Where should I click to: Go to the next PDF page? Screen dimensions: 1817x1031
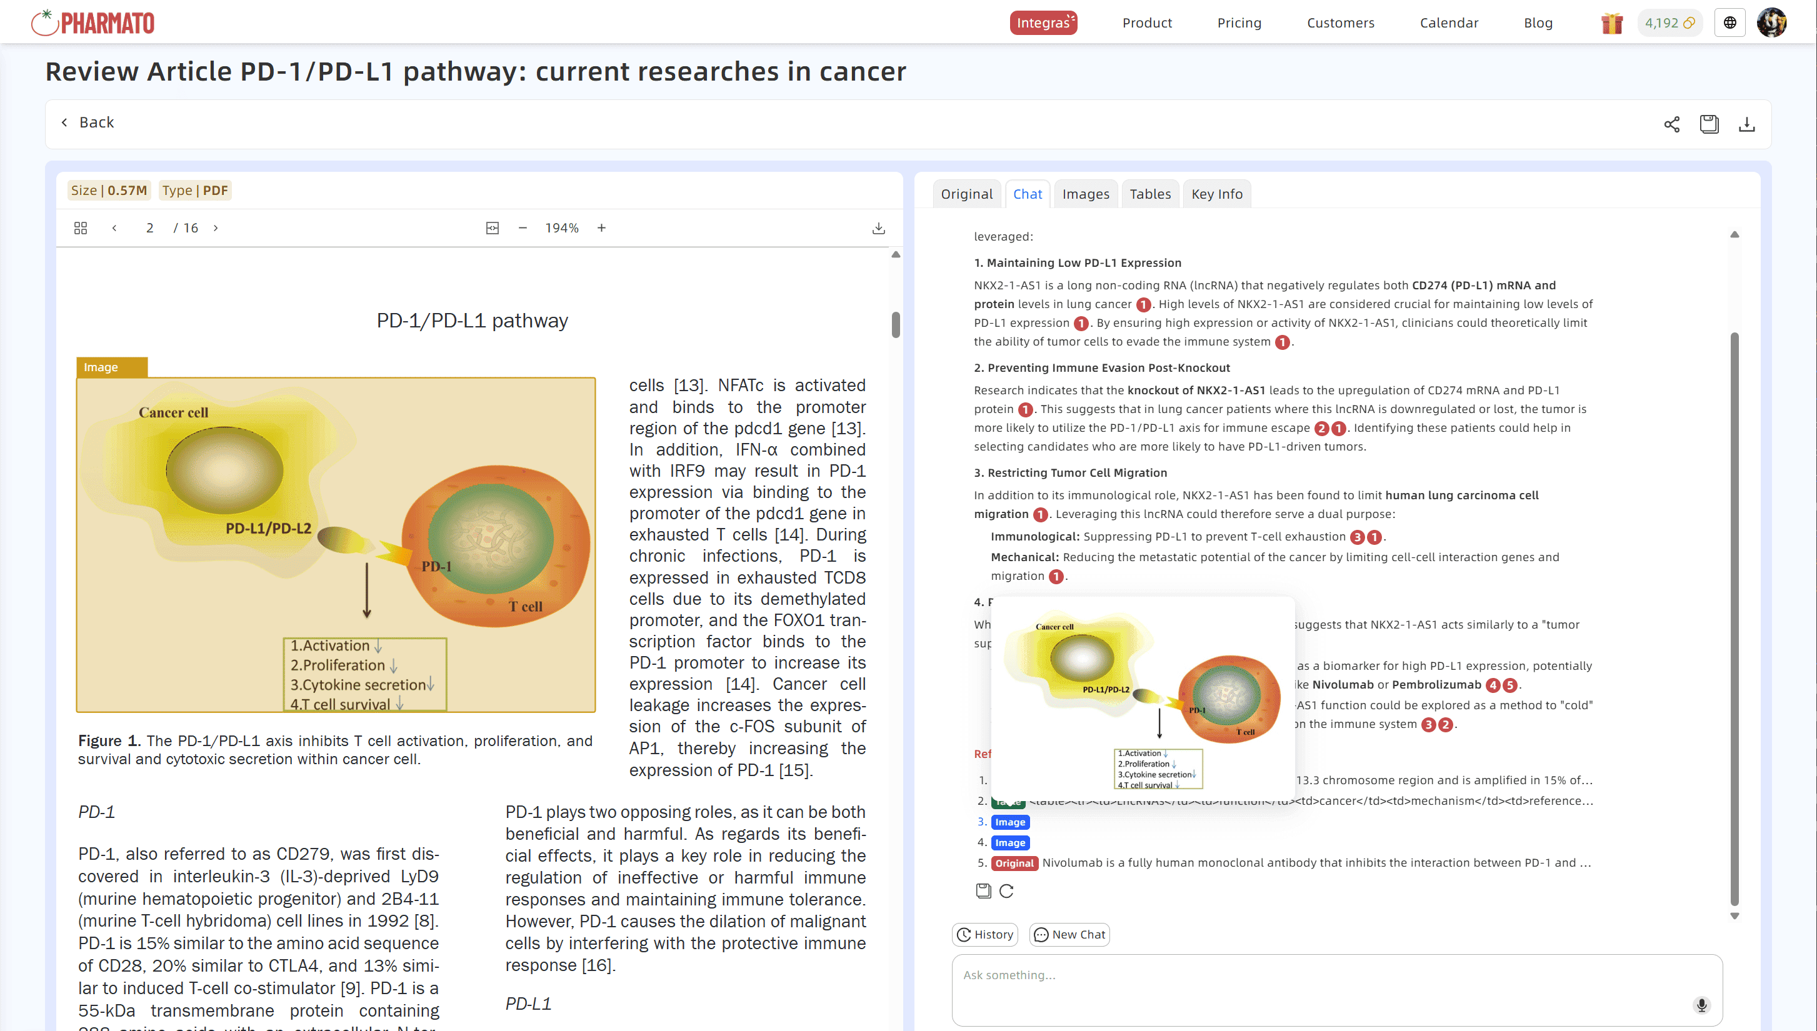point(216,228)
